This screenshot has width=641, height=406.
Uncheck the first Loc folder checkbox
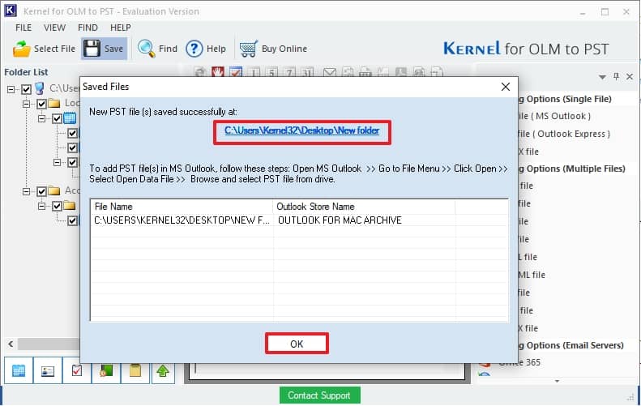pos(42,104)
